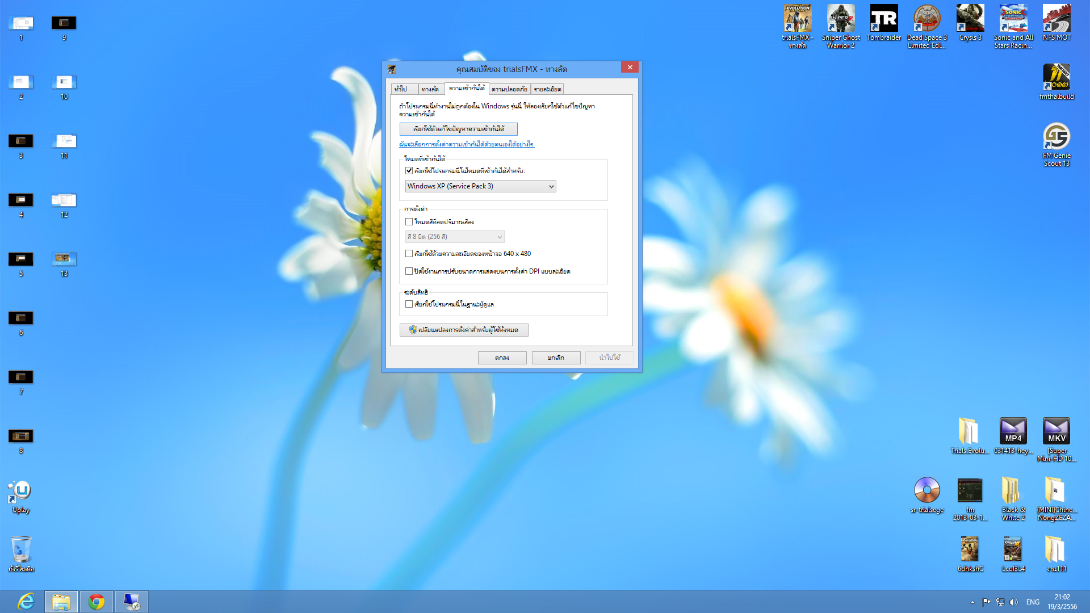Screen dimensions: 1090x613
Task: Select the Tombraider desktop shortcut
Action: point(883,20)
